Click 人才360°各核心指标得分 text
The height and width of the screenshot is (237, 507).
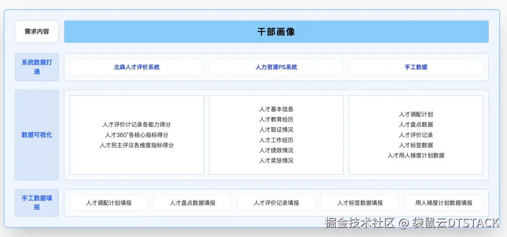click(x=137, y=135)
